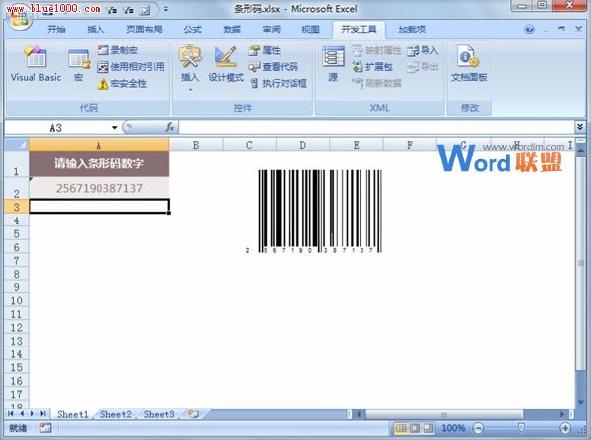Open Excel help question mark icon
This screenshot has height=440, width=591.
click(530, 30)
